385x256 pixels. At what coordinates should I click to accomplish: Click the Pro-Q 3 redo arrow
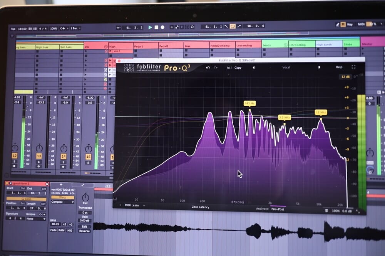point(216,68)
